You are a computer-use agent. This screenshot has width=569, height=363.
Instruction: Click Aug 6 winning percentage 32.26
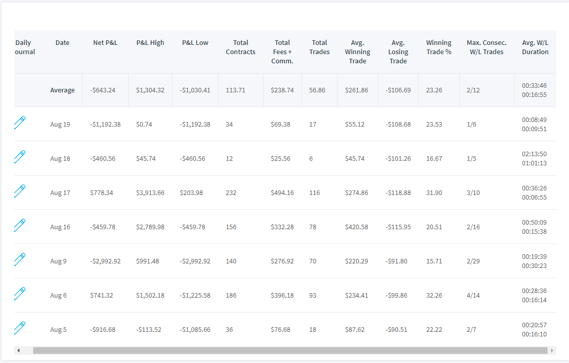pyautogui.click(x=434, y=296)
